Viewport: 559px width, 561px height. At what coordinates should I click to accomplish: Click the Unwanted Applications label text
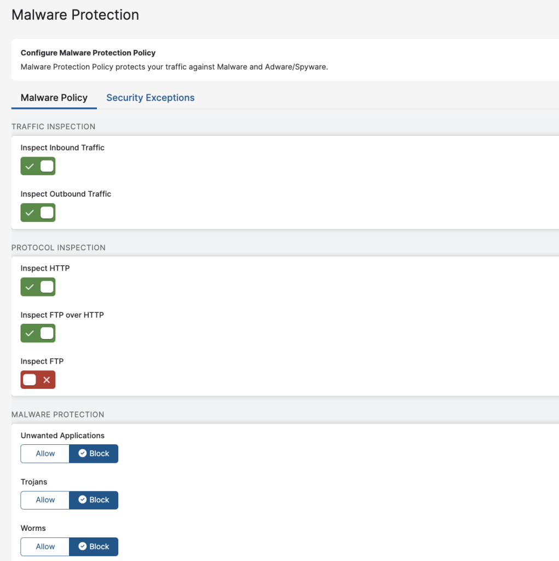coord(62,436)
